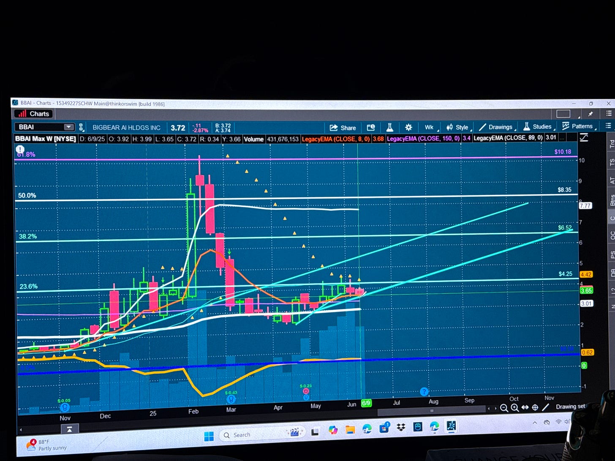The height and width of the screenshot is (461, 615).
Task: Click the chart toolbar list menu icon
Action: pos(608,125)
